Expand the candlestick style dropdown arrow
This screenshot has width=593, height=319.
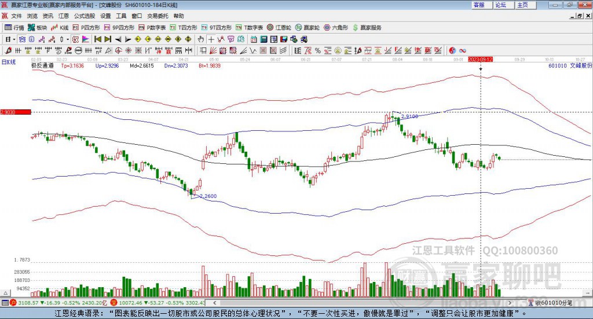[68, 39]
